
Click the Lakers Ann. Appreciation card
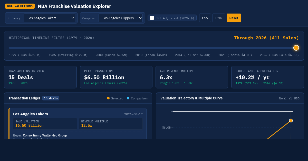click(x=267, y=77)
